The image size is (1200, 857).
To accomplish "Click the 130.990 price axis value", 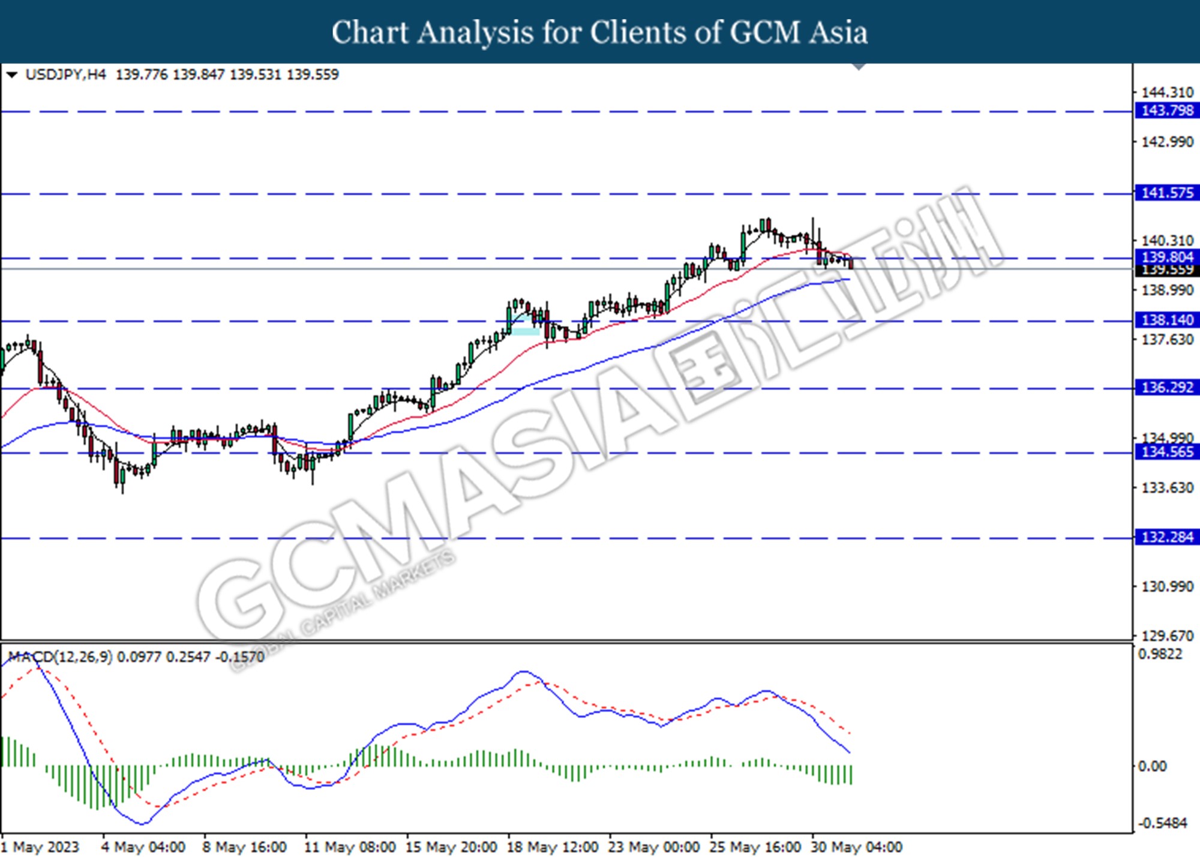I will 1167,586.
